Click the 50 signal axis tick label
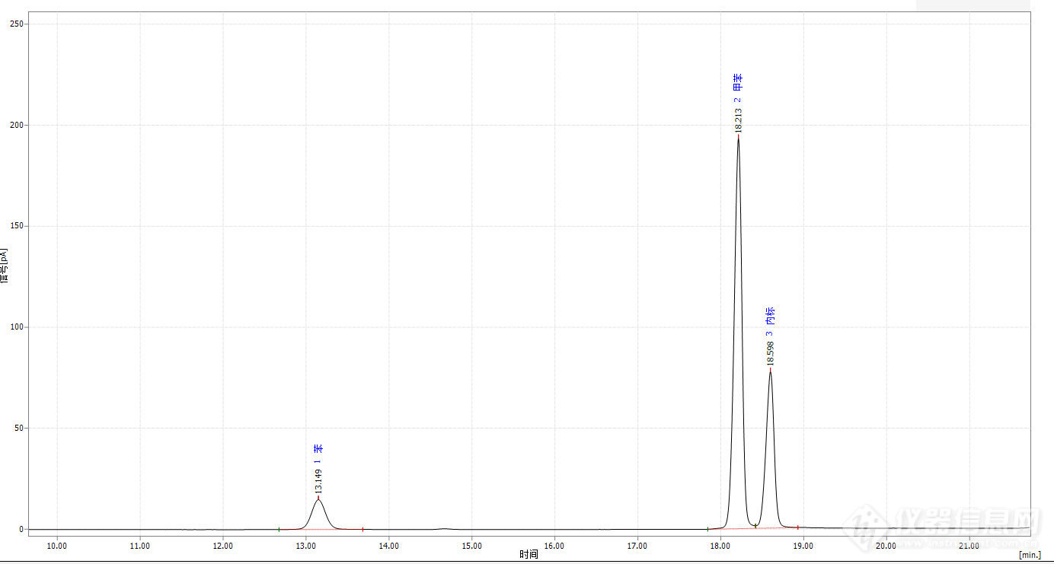This screenshot has height=564, width=1054. (19, 429)
